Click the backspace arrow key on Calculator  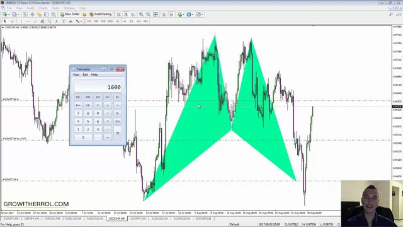click(78, 105)
